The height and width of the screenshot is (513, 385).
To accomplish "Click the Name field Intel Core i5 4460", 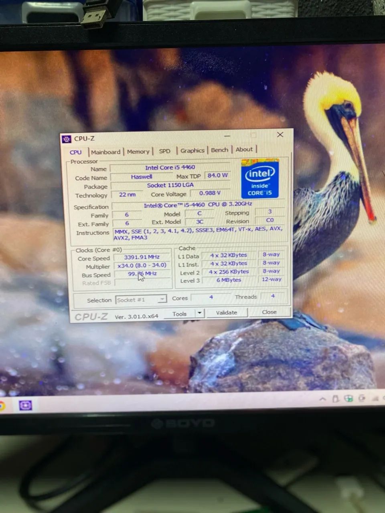I will click(170, 168).
